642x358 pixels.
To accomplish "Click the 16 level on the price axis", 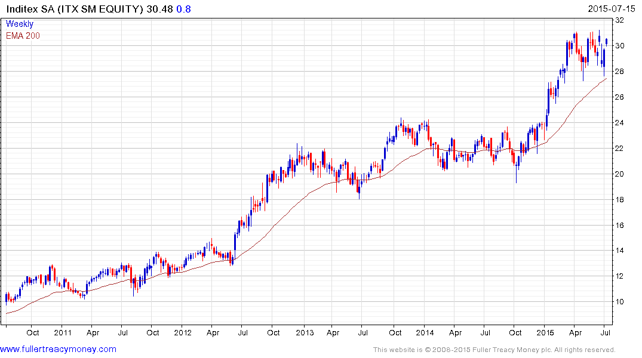I will click(620, 226).
